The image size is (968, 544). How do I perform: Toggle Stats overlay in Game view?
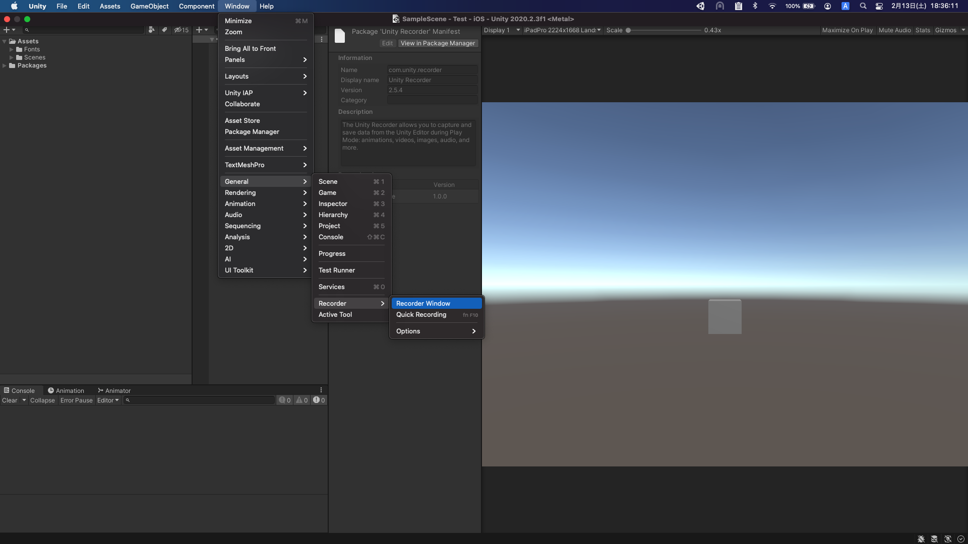pos(923,30)
